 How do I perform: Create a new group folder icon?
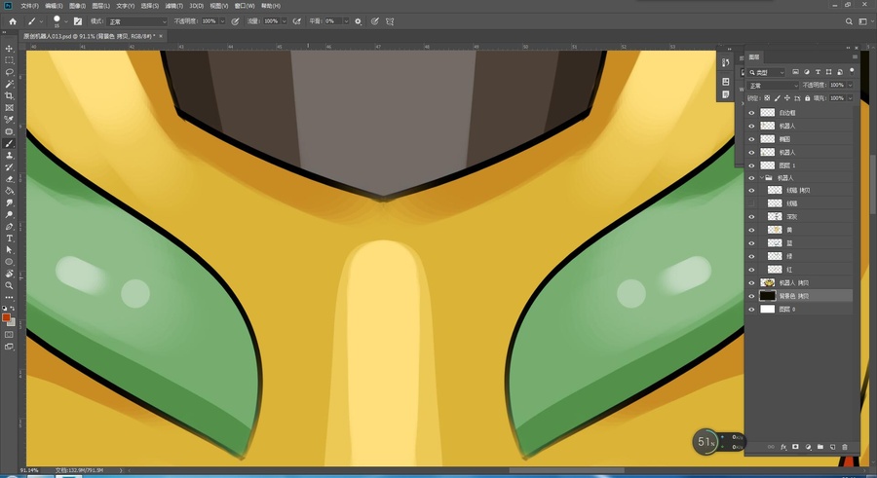(820, 447)
